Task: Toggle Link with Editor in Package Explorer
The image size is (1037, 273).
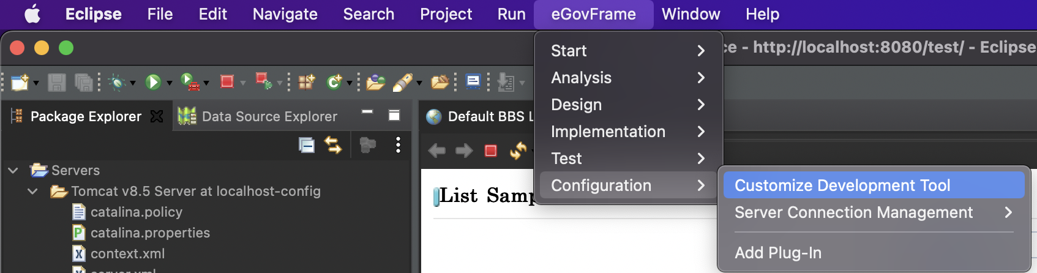Action: pos(333,145)
